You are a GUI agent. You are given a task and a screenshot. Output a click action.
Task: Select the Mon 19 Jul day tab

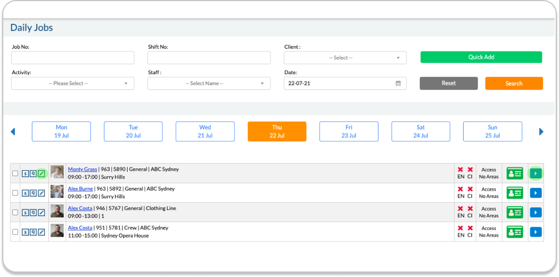coord(61,131)
